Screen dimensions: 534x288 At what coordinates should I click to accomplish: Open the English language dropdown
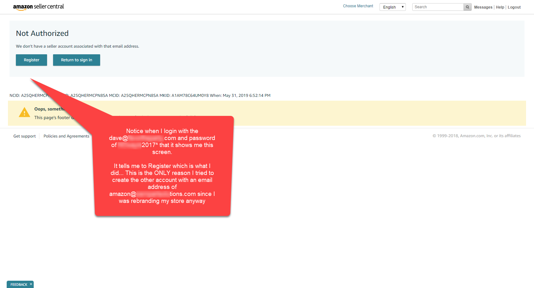point(393,7)
